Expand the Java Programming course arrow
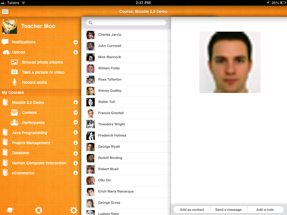Viewport: 287px width, 215px height. 76,132
